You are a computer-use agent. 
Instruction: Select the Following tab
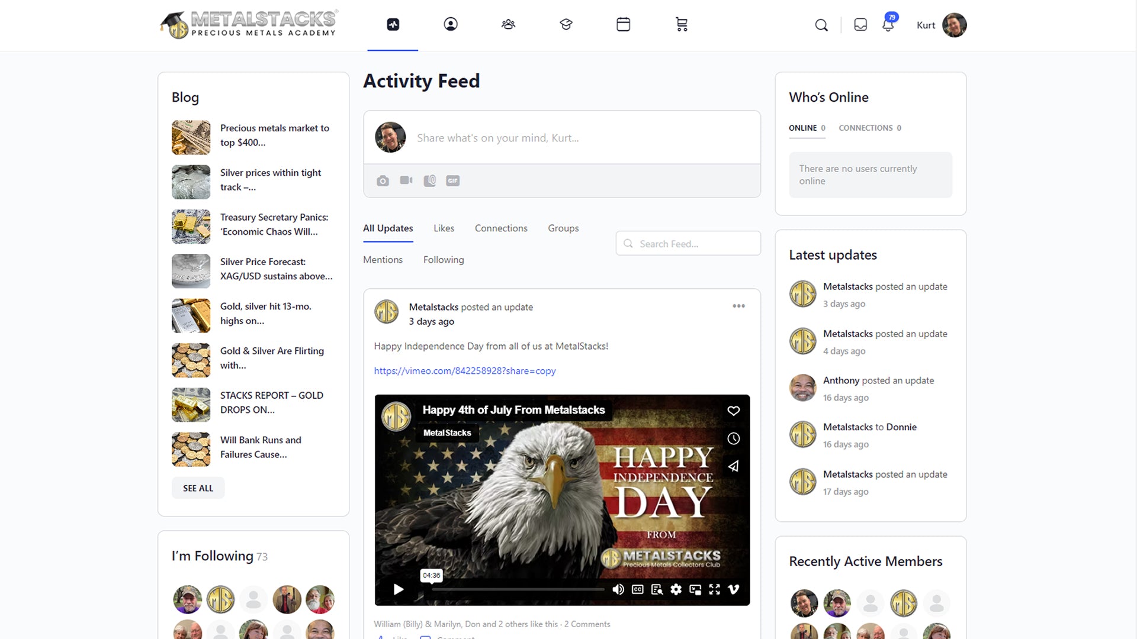pos(444,260)
